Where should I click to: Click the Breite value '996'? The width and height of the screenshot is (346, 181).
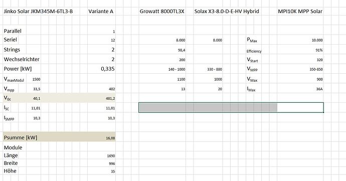pyautogui.click(x=112, y=163)
